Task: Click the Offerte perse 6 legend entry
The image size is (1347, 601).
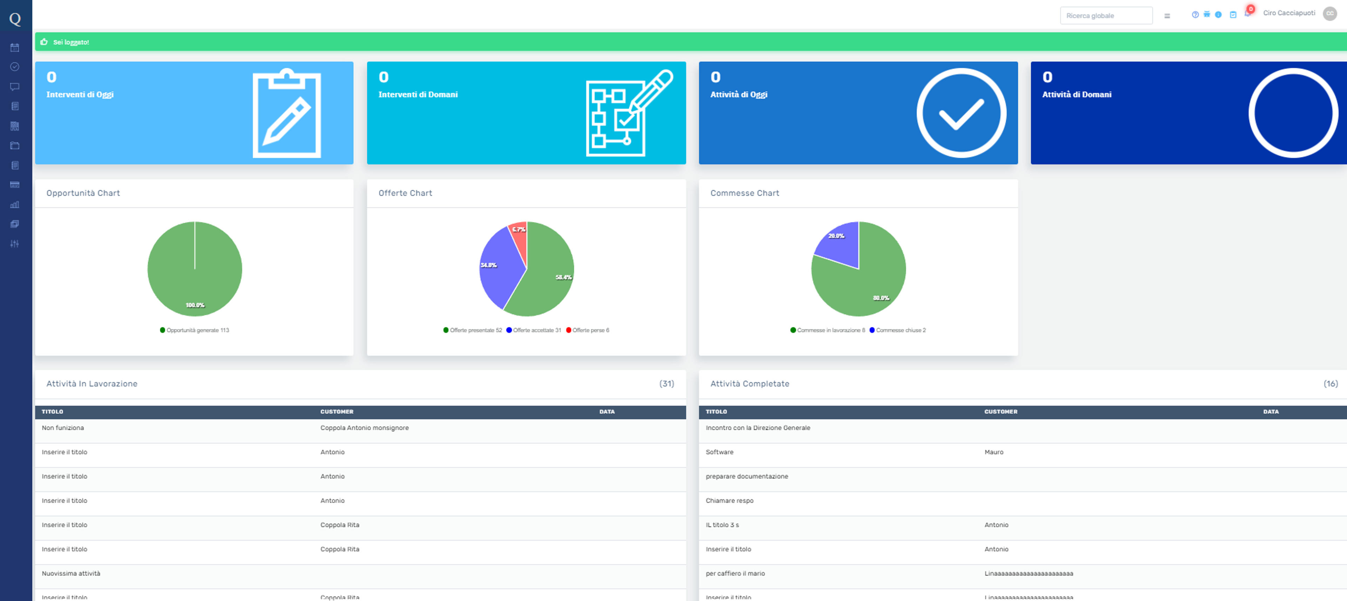Action: [588, 330]
